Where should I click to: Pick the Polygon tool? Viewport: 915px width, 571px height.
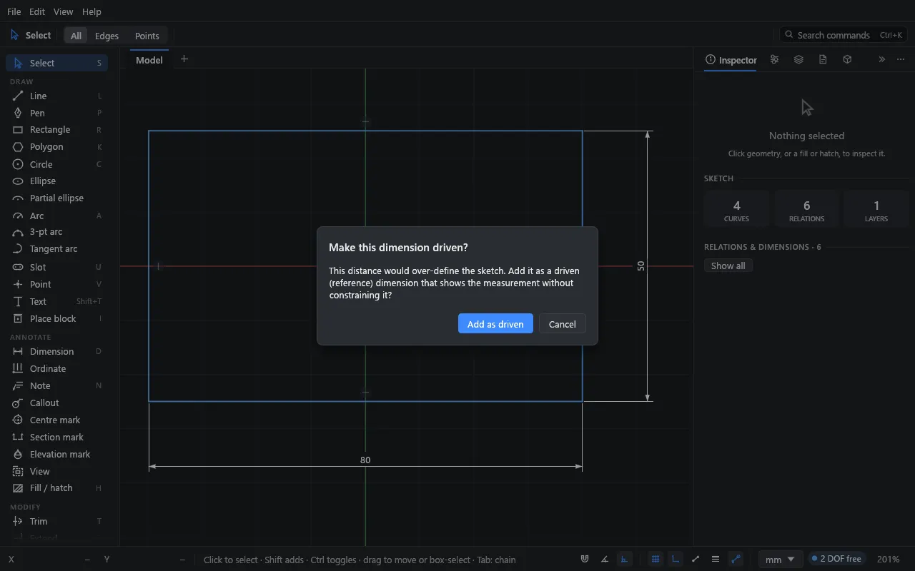(x=56, y=147)
